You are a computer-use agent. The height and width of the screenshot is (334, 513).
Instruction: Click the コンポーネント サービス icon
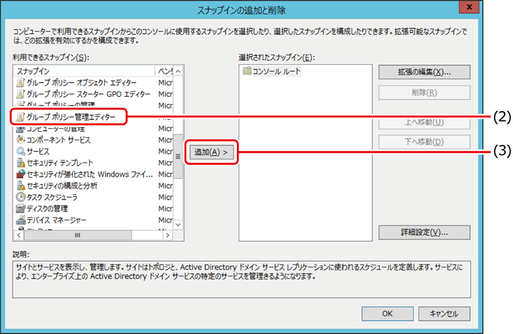coord(21,139)
